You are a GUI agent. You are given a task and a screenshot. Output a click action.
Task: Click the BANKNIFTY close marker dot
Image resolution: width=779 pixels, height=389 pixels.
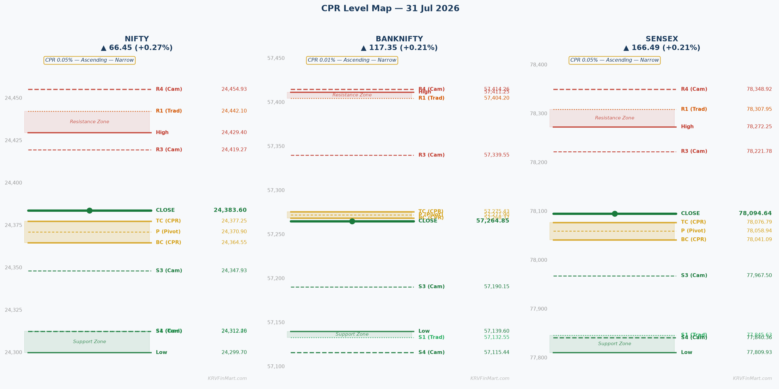click(352, 221)
